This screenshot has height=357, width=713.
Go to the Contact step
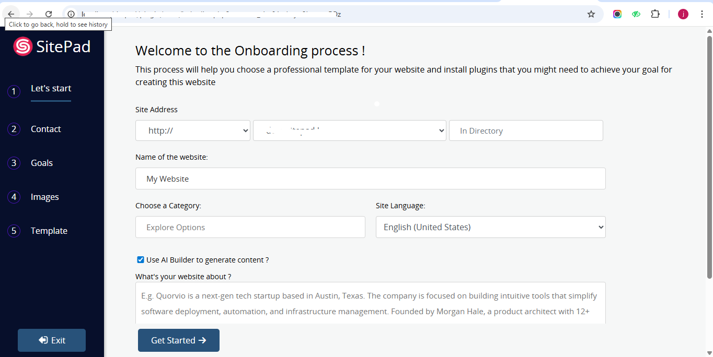pos(45,129)
